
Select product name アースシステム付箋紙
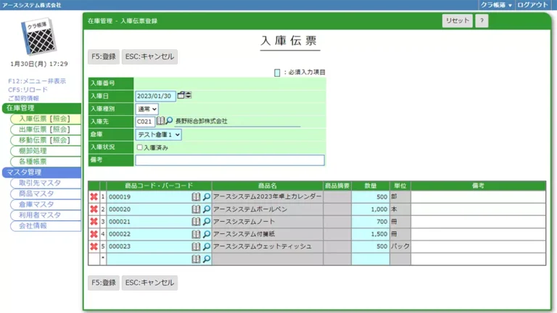[x=244, y=234]
